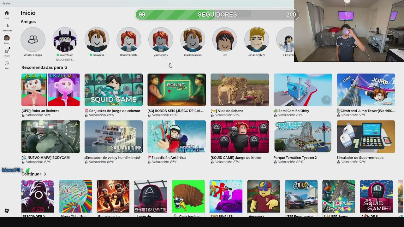This screenshot has height=227, width=404.
Task: Open the Sail and Sink Simulator thumbnail
Action: (114, 137)
